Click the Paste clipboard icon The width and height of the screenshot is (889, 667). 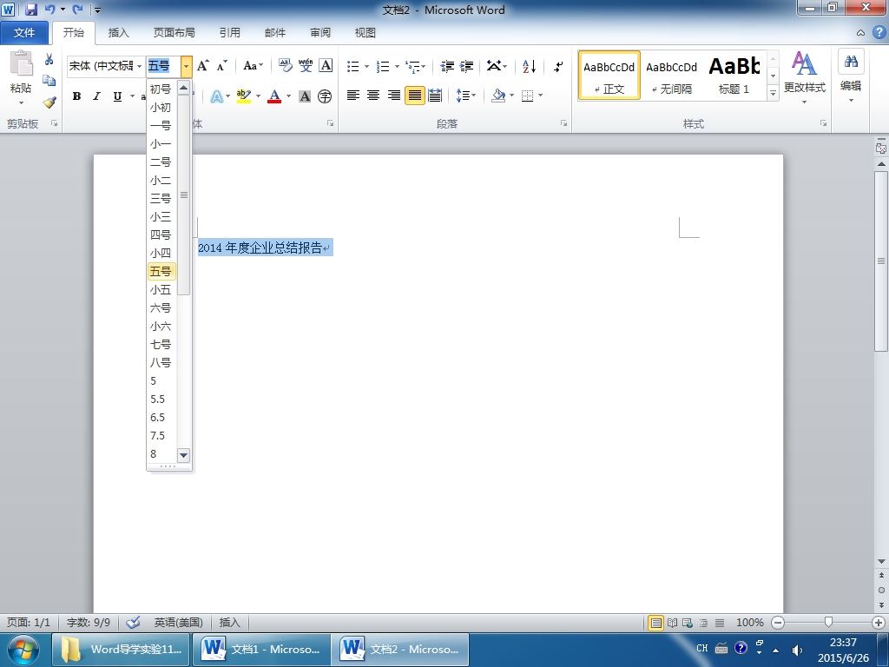point(21,63)
